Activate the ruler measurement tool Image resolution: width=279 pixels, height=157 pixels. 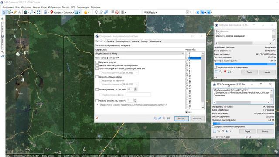coord(15,12)
